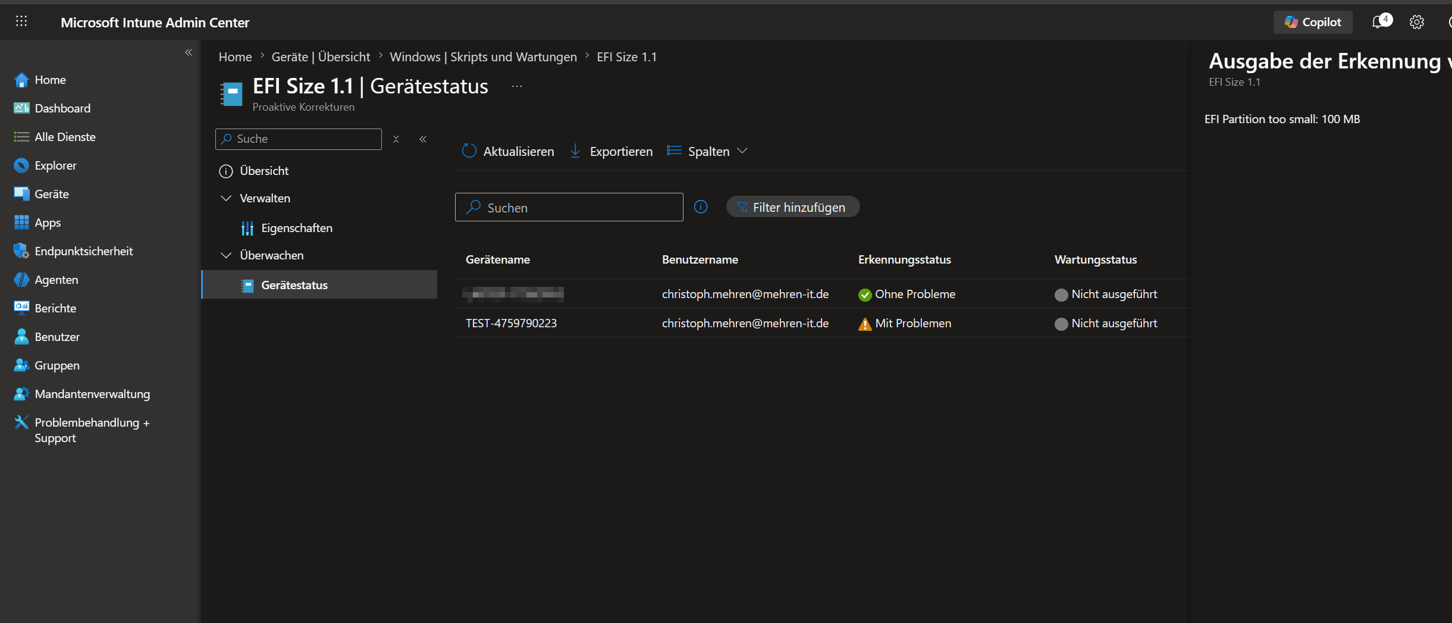Sort by Benutzername column header

[x=700, y=259]
